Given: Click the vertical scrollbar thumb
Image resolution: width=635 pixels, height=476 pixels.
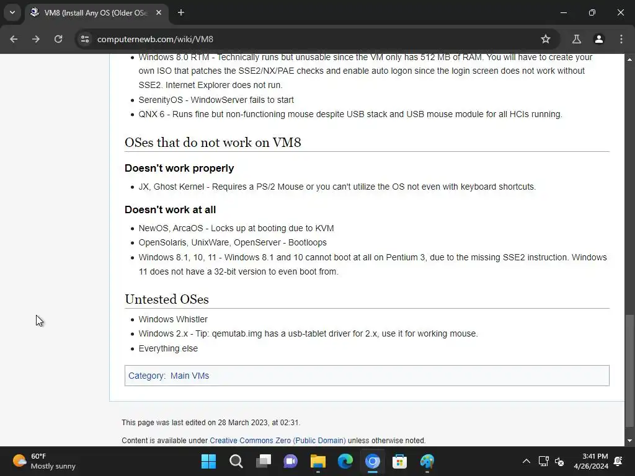Looking at the screenshot, I should point(629,371).
